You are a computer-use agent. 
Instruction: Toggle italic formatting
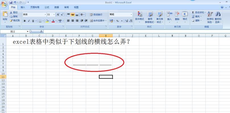tap(29, 21)
